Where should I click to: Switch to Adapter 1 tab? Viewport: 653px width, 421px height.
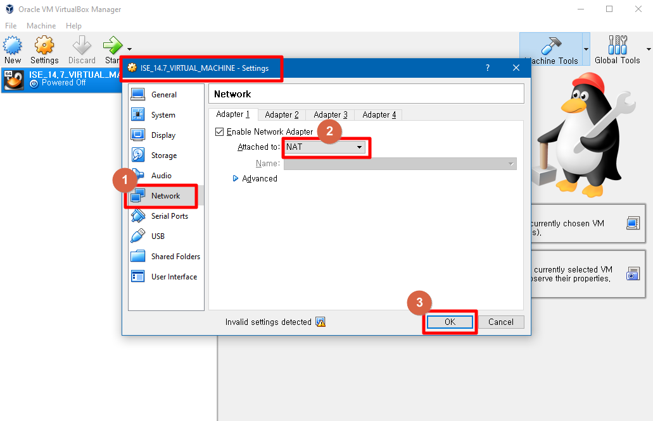(x=233, y=114)
